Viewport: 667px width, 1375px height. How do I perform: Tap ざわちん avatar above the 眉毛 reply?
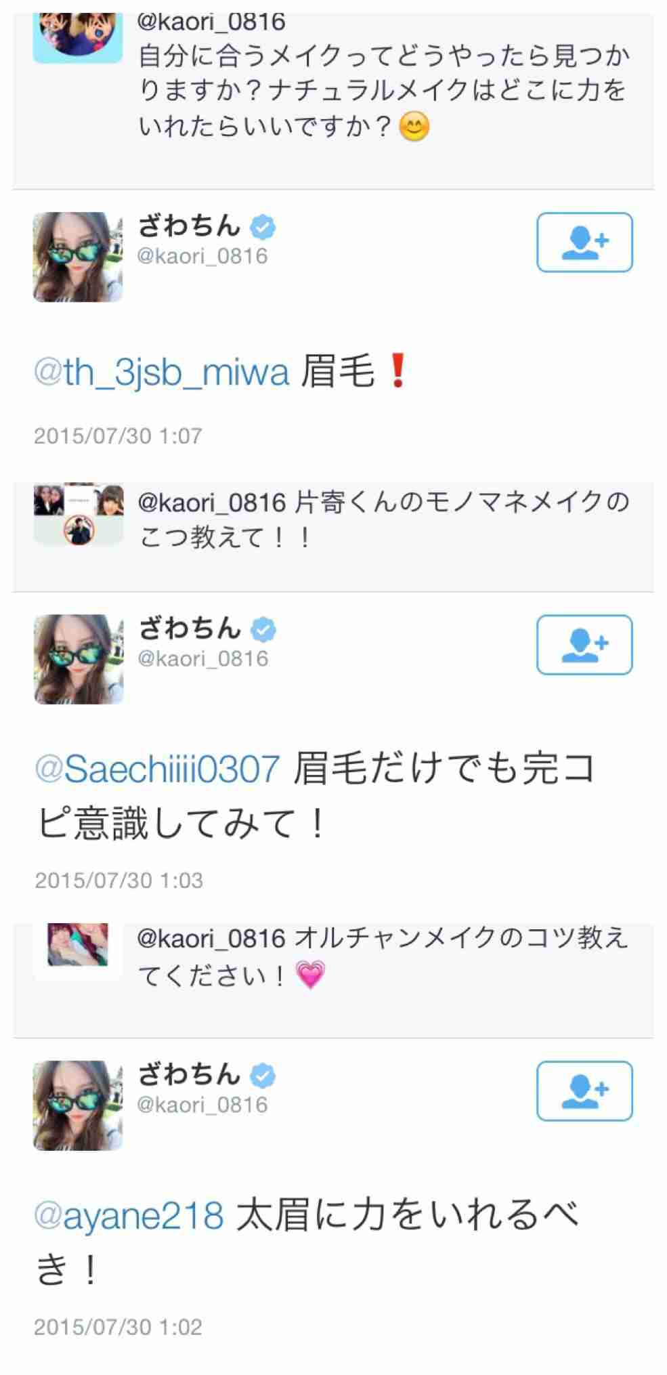tap(78, 257)
